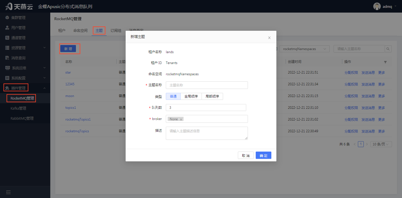Collapse the sidebar with the bottom menu icon
This screenshot has height=198, width=402.
click(x=8, y=192)
